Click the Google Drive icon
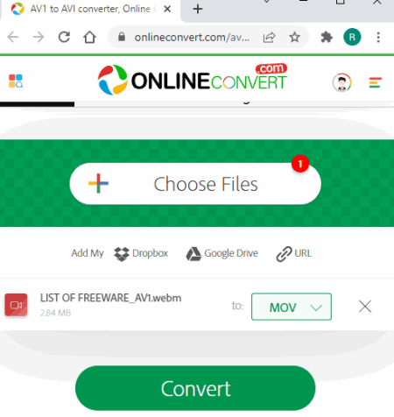This screenshot has height=417, width=394. [x=193, y=254]
